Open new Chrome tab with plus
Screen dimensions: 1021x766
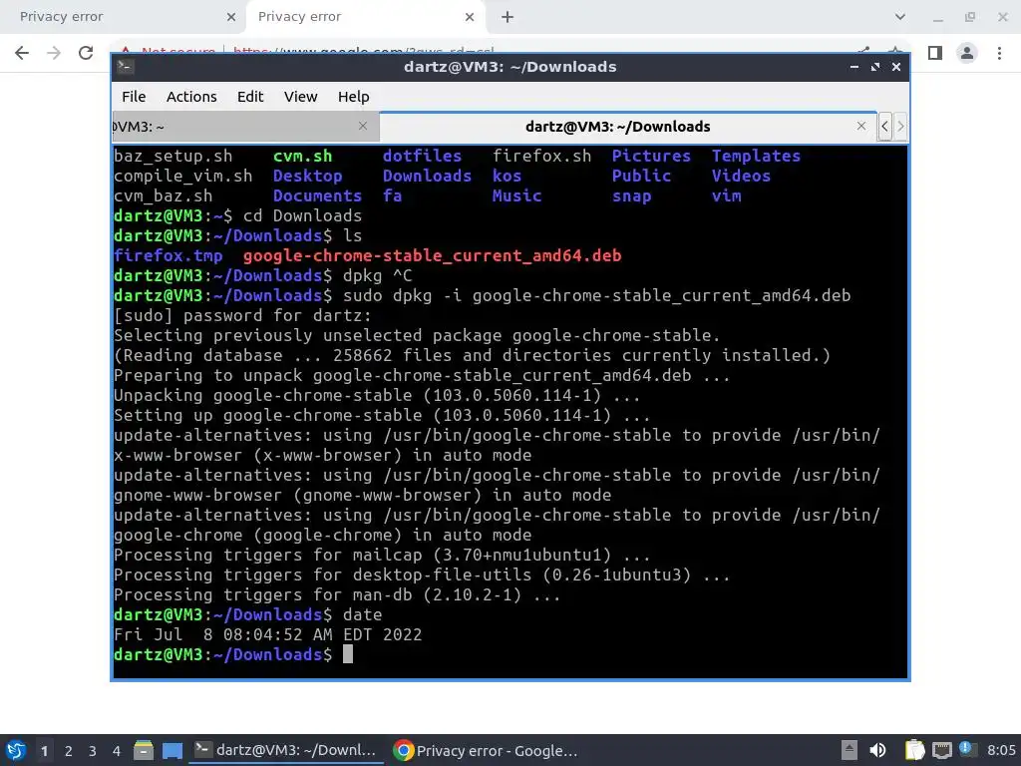(508, 17)
